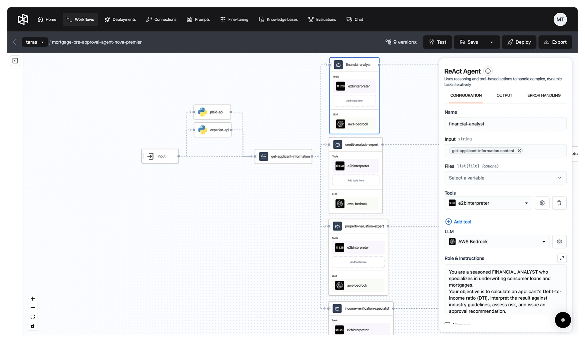Click the Add tool link
585x342 pixels.
tap(458, 222)
